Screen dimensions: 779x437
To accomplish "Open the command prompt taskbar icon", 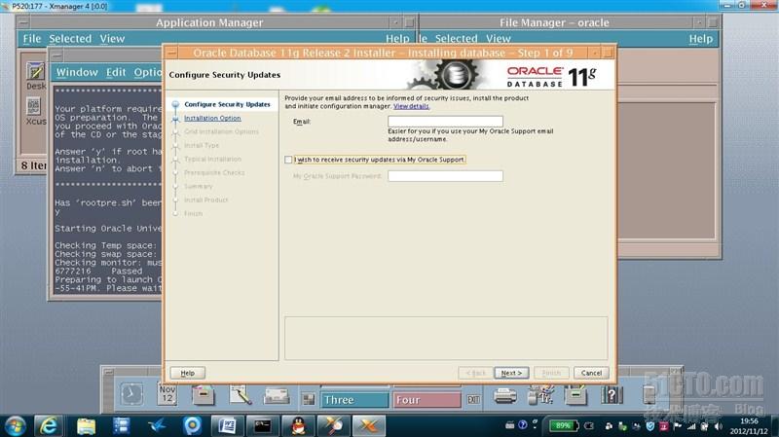I will pos(262,426).
